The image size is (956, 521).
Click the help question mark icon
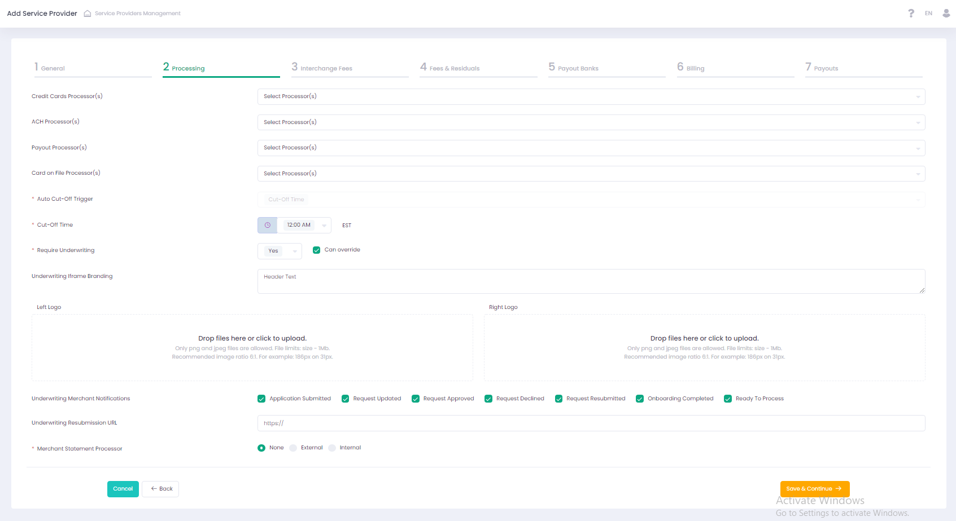tap(911, 13)
